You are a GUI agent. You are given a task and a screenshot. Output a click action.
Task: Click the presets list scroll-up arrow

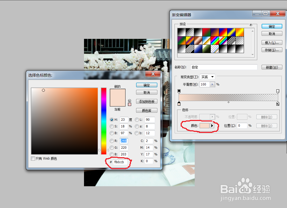(x=253, y=31)
